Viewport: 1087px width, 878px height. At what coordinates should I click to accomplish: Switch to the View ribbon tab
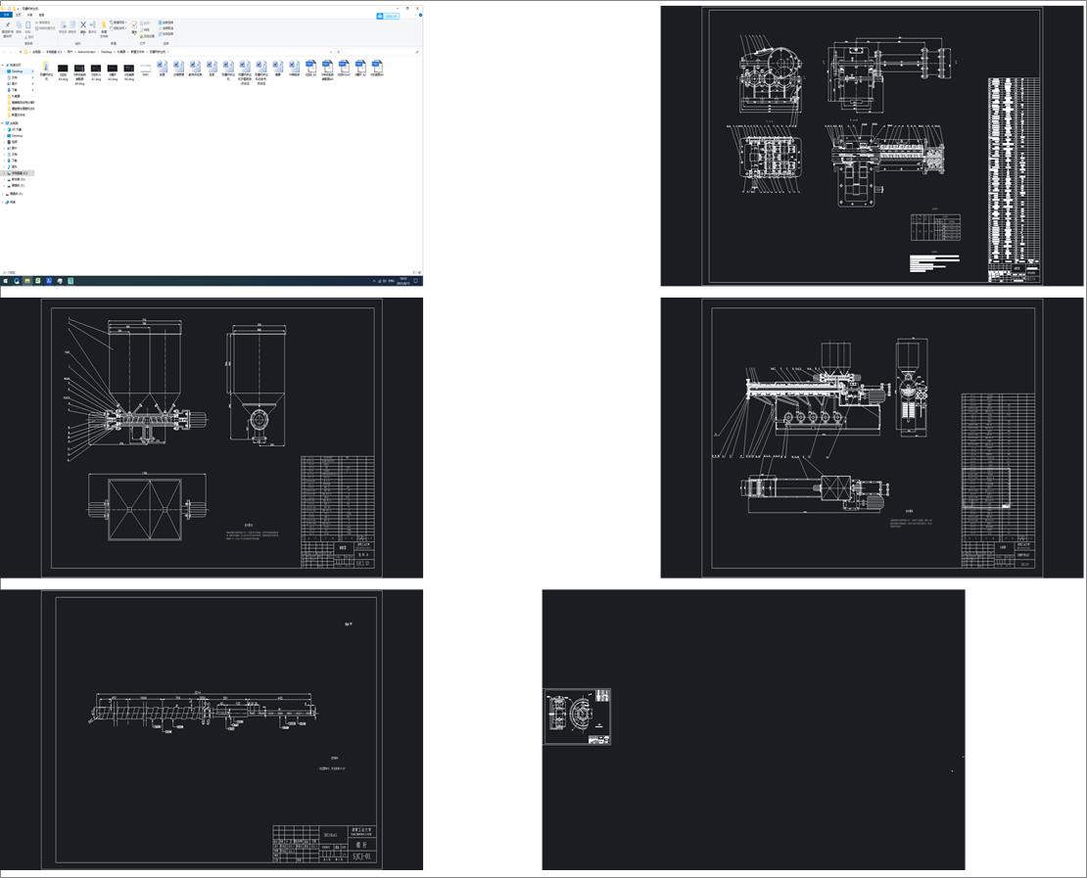(x=41, y=15)
